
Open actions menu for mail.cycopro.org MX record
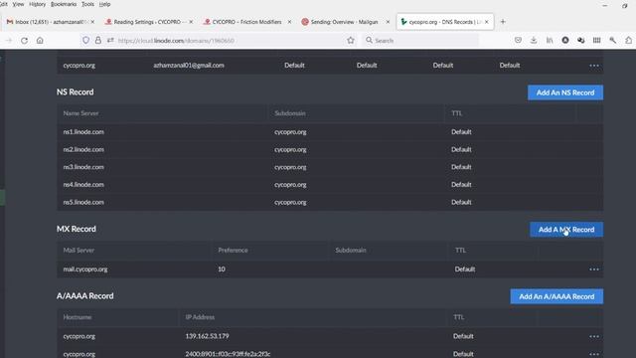point(594,269)
